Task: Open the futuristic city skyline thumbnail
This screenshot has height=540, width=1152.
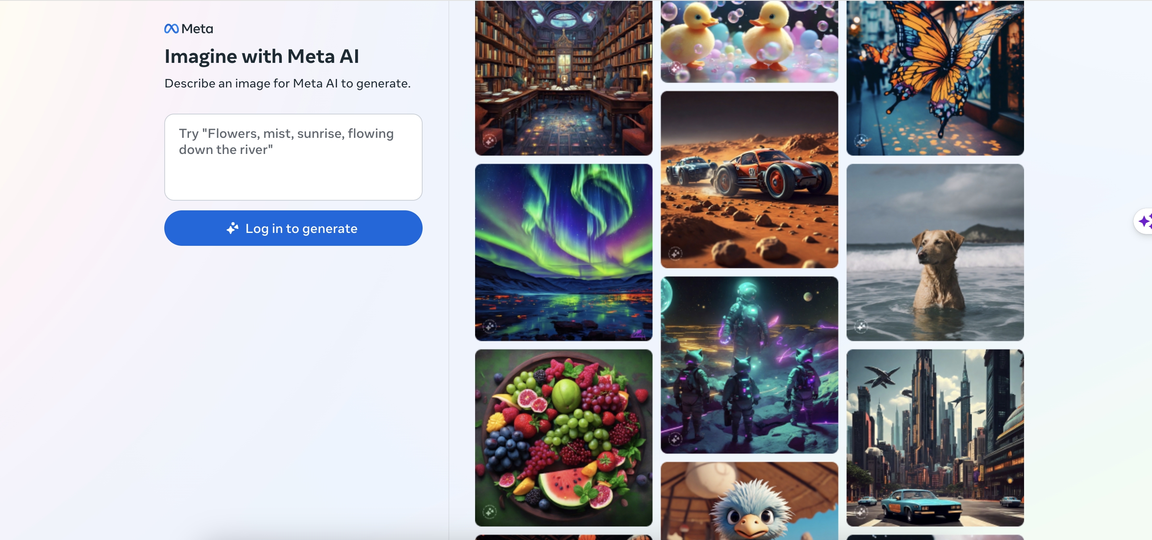Action: [935, 438]
